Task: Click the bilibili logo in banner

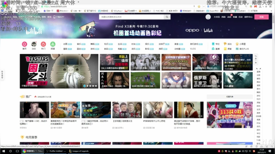Action: (34, 31)
